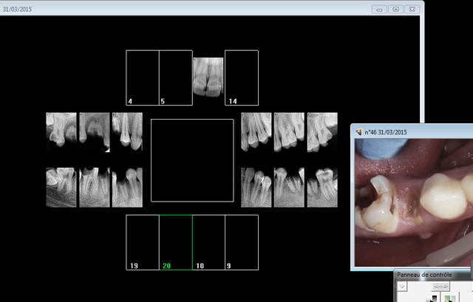Open the rightmost lower-right X-ray thumbnail
This screenshot has width=473, height=302.
pyautogui.click(x=322, y=186)
